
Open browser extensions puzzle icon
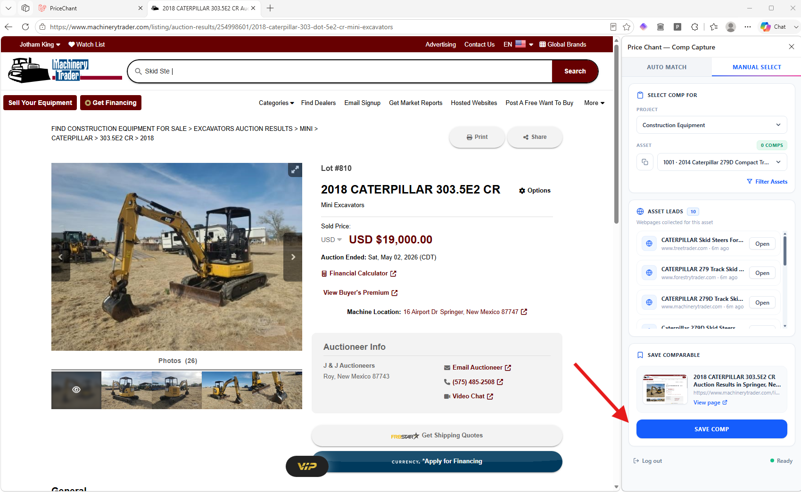click(x=694, y=27)
